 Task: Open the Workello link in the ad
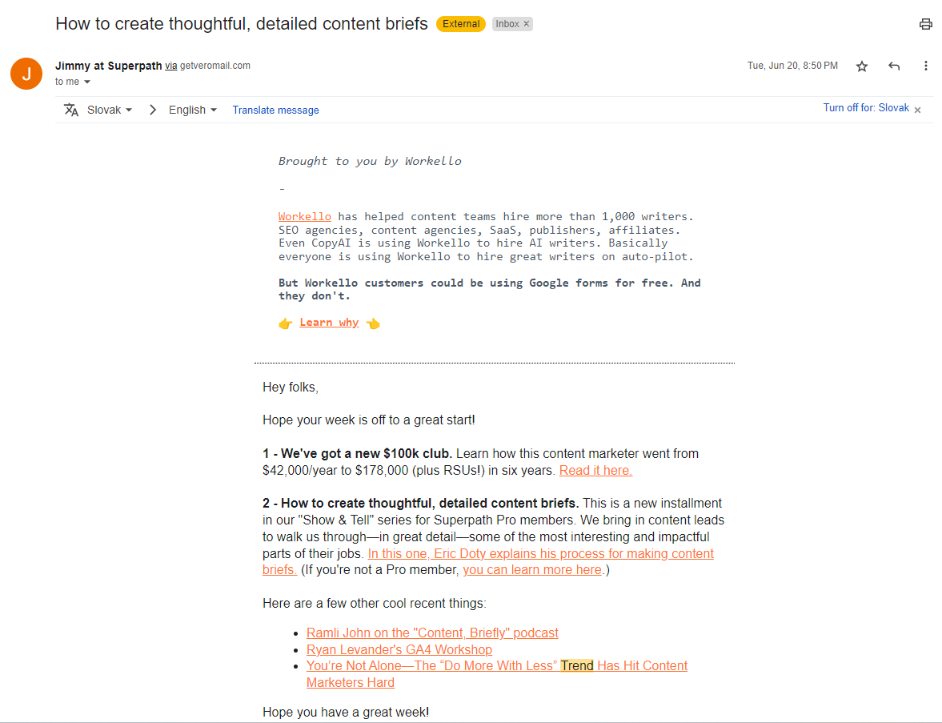pyautogui.click(x=305, y=216)
